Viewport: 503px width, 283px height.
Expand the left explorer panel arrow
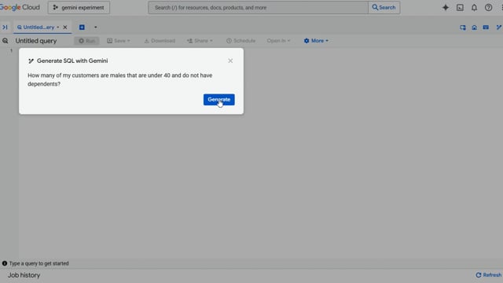[5, 28]
